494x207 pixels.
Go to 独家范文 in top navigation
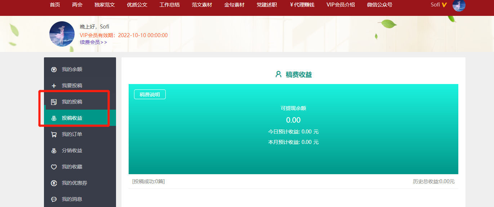pos(104,5)
